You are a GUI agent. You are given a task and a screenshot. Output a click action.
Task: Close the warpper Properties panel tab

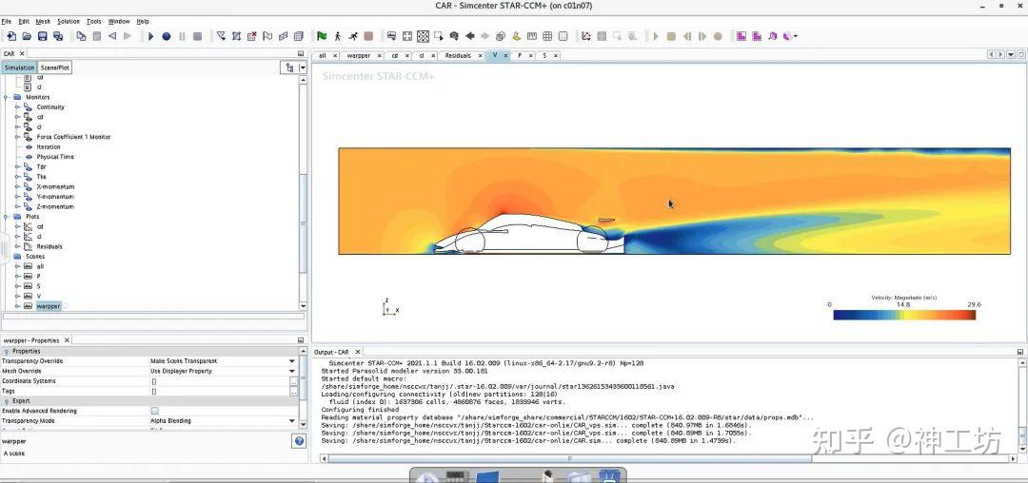67,340
